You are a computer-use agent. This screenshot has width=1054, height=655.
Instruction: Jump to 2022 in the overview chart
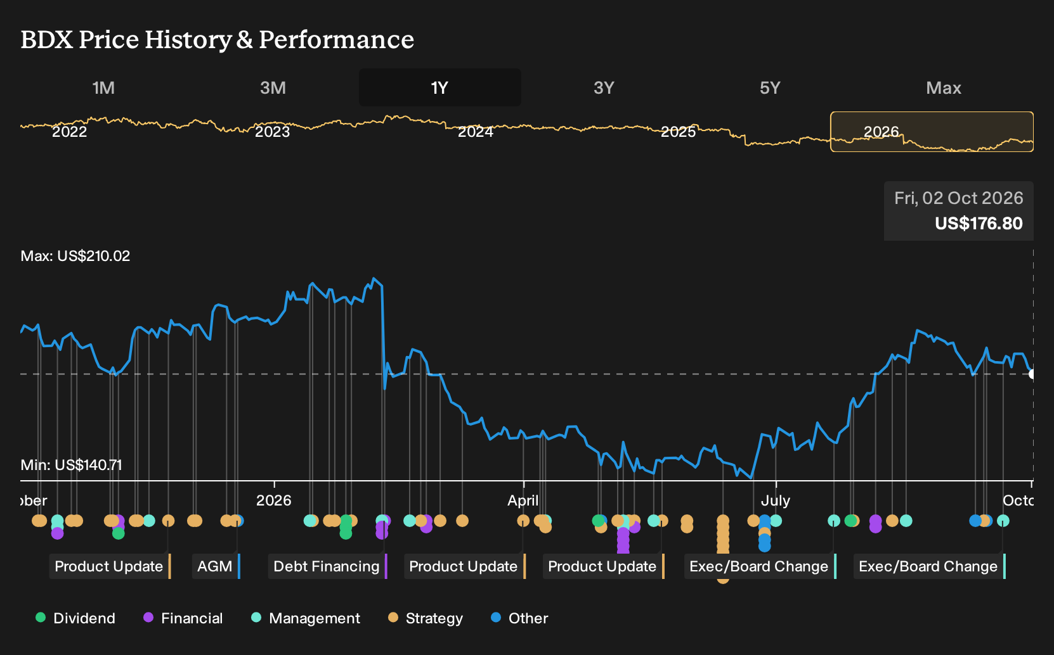[x=69, y=132]
